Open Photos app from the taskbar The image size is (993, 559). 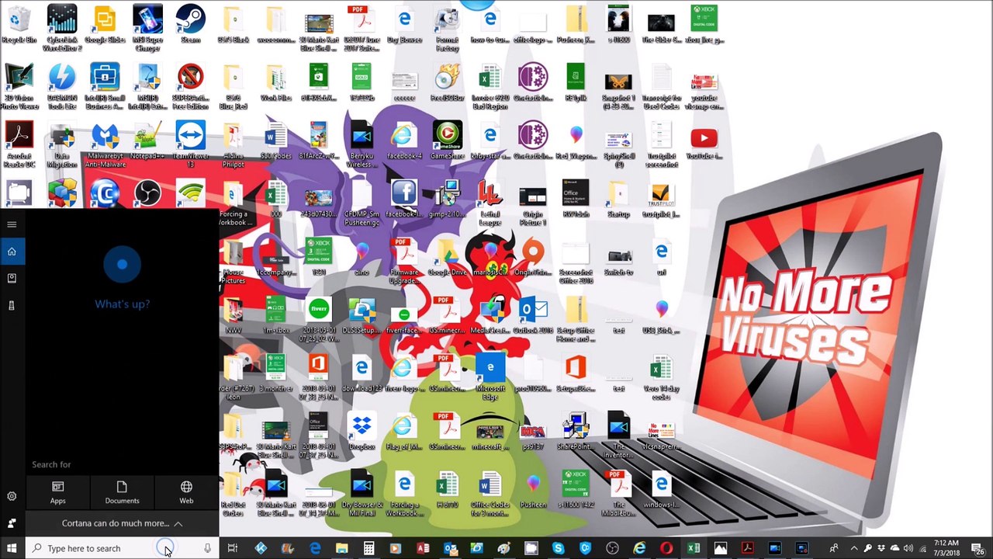tap(721, 548)
